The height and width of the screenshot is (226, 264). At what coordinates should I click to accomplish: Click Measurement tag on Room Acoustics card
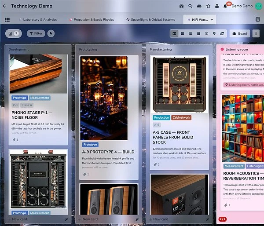(x=234, y=166)
